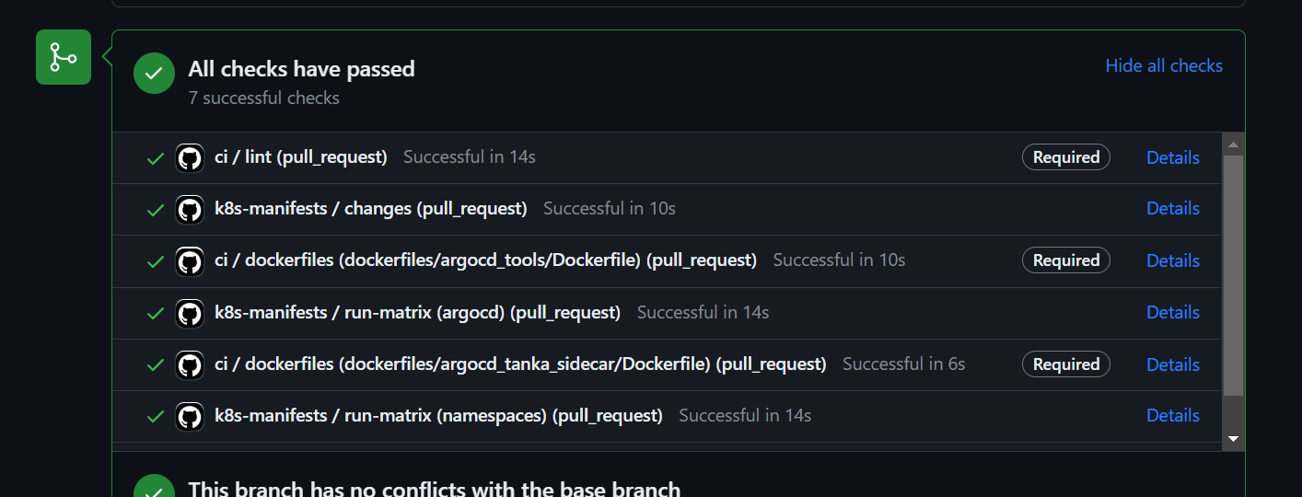Open ci / dockerfiles argocd_tanka_sidecar check name
This screenshot has width=1302, height=497.
pyautogui.click(x=520, y=364)
